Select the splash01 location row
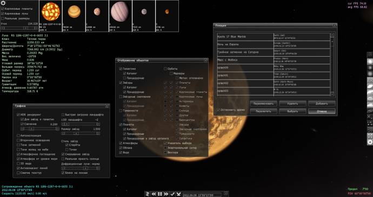Image resolution: width=373 pixels, height=197 pixels. pyautogui.click(x=274, y=76)
